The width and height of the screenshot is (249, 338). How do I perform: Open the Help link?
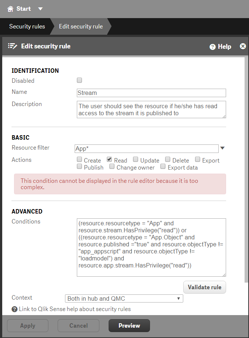(224, 47)
